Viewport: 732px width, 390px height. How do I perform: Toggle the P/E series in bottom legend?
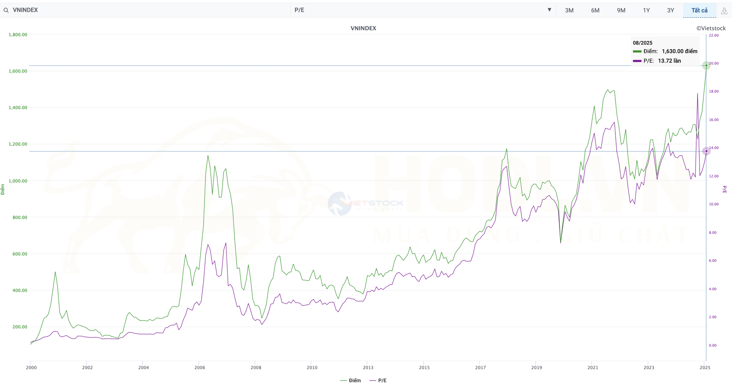(x=378, y=381)
